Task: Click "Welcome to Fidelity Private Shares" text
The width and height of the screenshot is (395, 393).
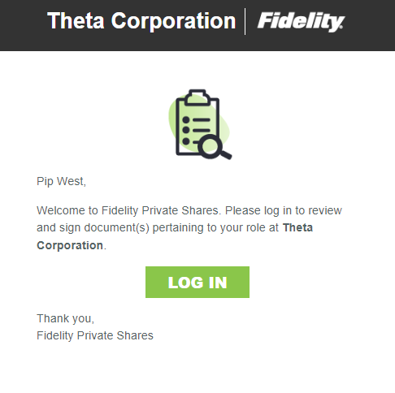Action: click(128, 210)
